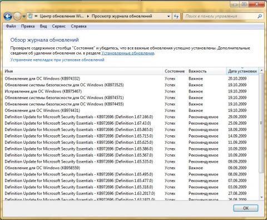Image resolution: width=267 pixels, height=220 pixels.
Task: Click 'Рекомендуемое' in Definition 1.67.166.0 row
Action: click(x=204, y=117)
